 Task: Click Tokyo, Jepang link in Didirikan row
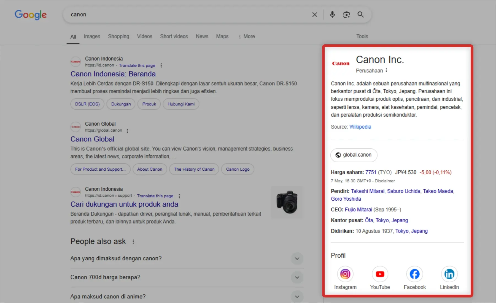click(x=411, y=231)
